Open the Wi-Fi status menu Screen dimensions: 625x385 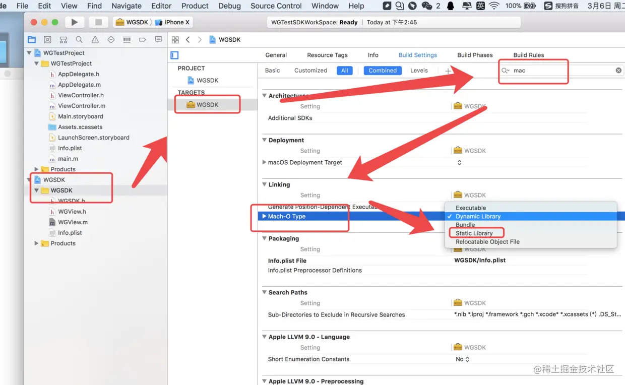click(493, 6)
